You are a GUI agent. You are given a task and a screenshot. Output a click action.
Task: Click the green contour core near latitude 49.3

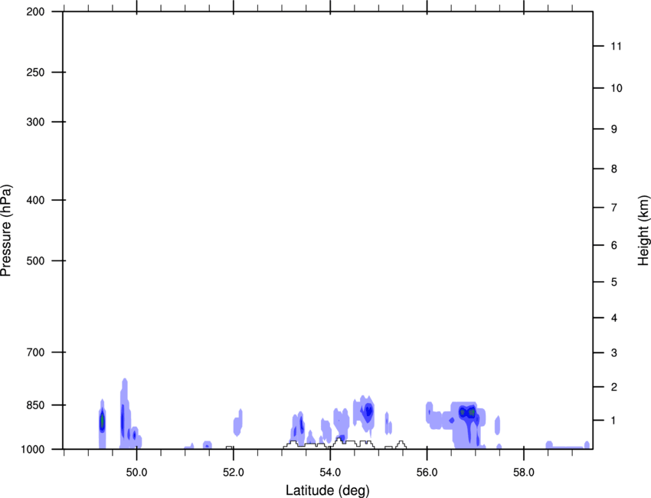tap(102, 421)
